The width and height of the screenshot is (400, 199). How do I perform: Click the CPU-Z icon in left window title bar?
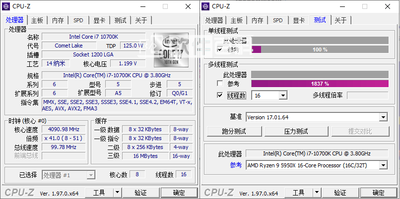pos(7,6)
